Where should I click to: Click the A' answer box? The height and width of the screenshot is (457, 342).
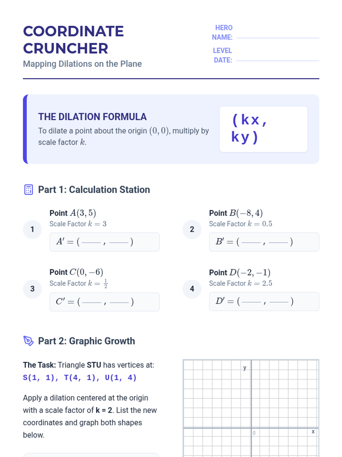pos(105,242)
